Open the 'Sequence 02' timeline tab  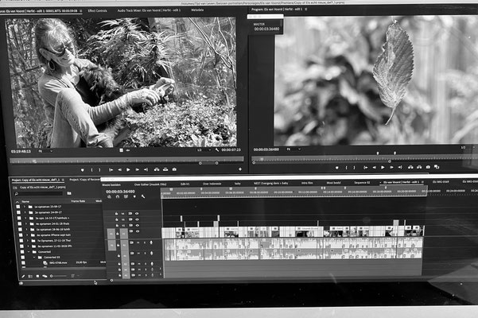tap(362, 183)
